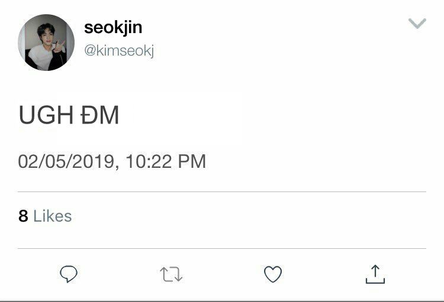Expand the tweet options chevron

tap(417, 24)
